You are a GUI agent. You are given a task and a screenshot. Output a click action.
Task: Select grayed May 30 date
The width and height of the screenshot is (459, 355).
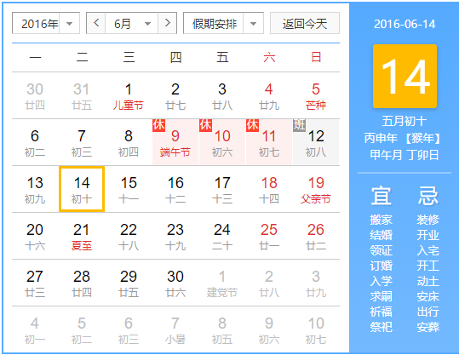pos(35,95)
